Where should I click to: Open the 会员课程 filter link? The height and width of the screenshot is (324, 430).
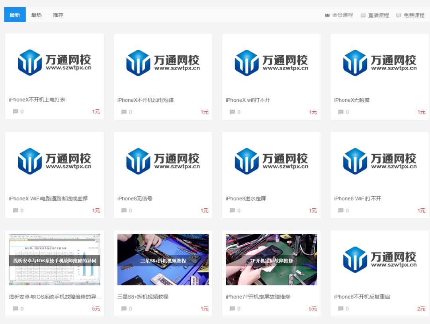[342, 15]
